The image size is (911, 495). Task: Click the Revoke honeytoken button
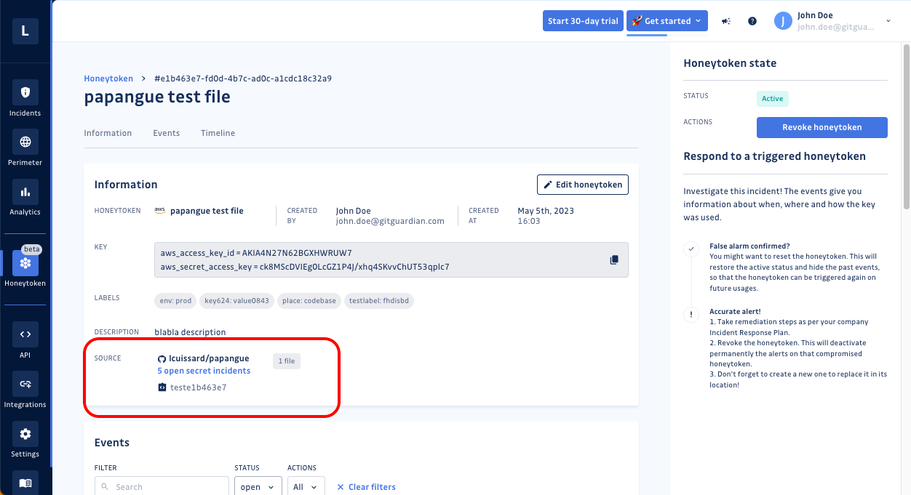pos(822,127)
